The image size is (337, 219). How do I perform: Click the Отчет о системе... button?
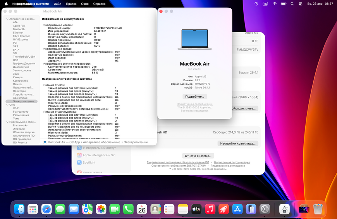coord(198,156)
